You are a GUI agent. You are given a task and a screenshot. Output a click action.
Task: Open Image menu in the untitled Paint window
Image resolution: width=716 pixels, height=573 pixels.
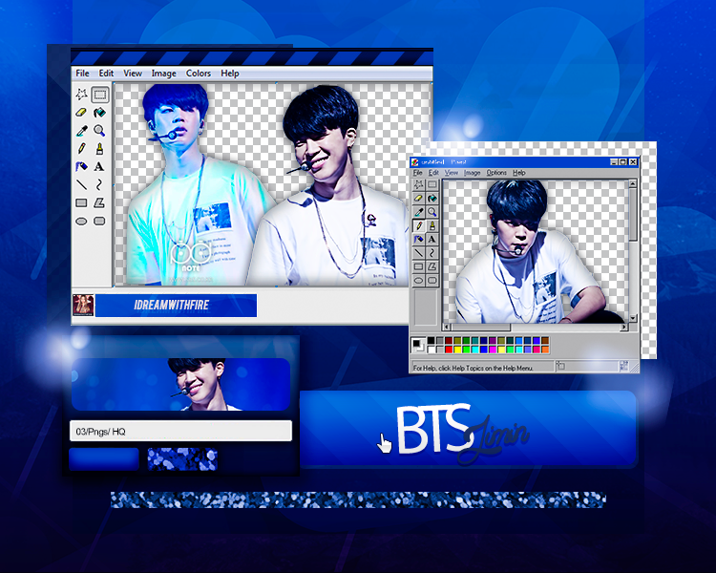pyautogui.click(x=473, y=173)
